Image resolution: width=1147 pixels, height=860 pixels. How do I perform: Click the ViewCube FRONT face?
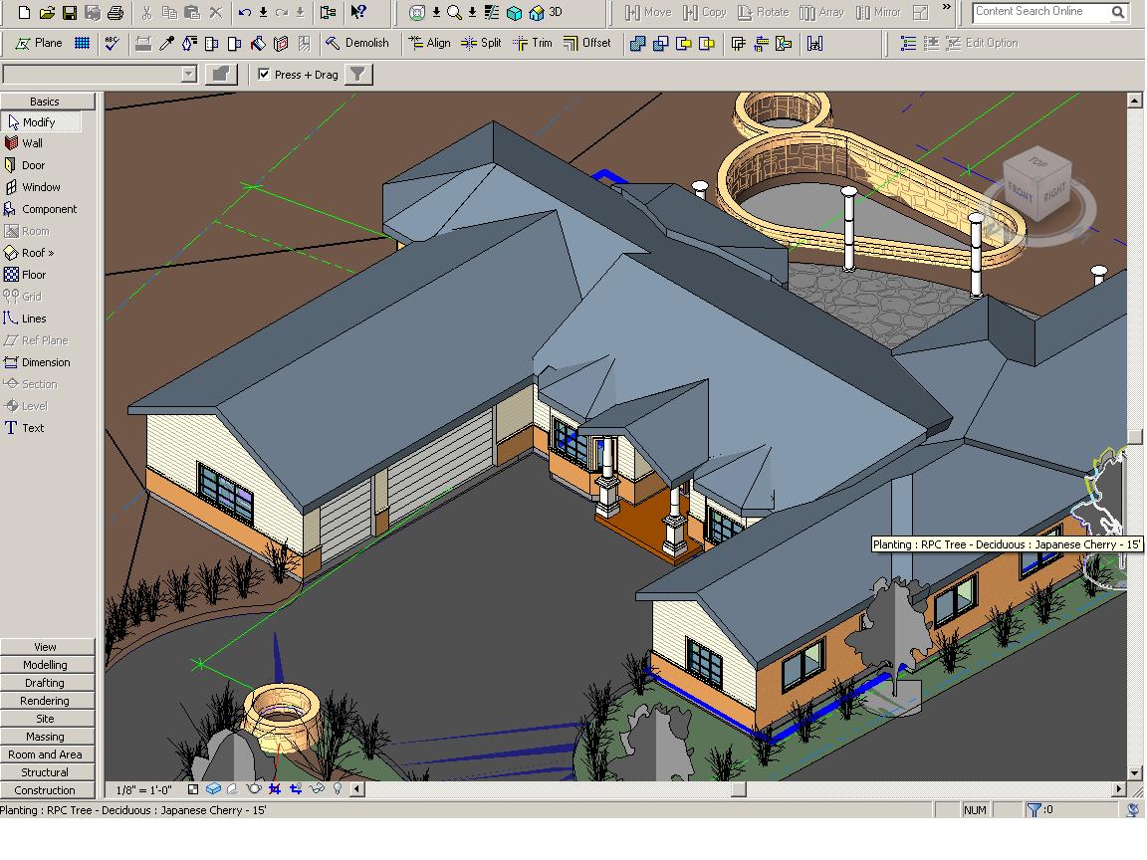[x=1019, y=193]
